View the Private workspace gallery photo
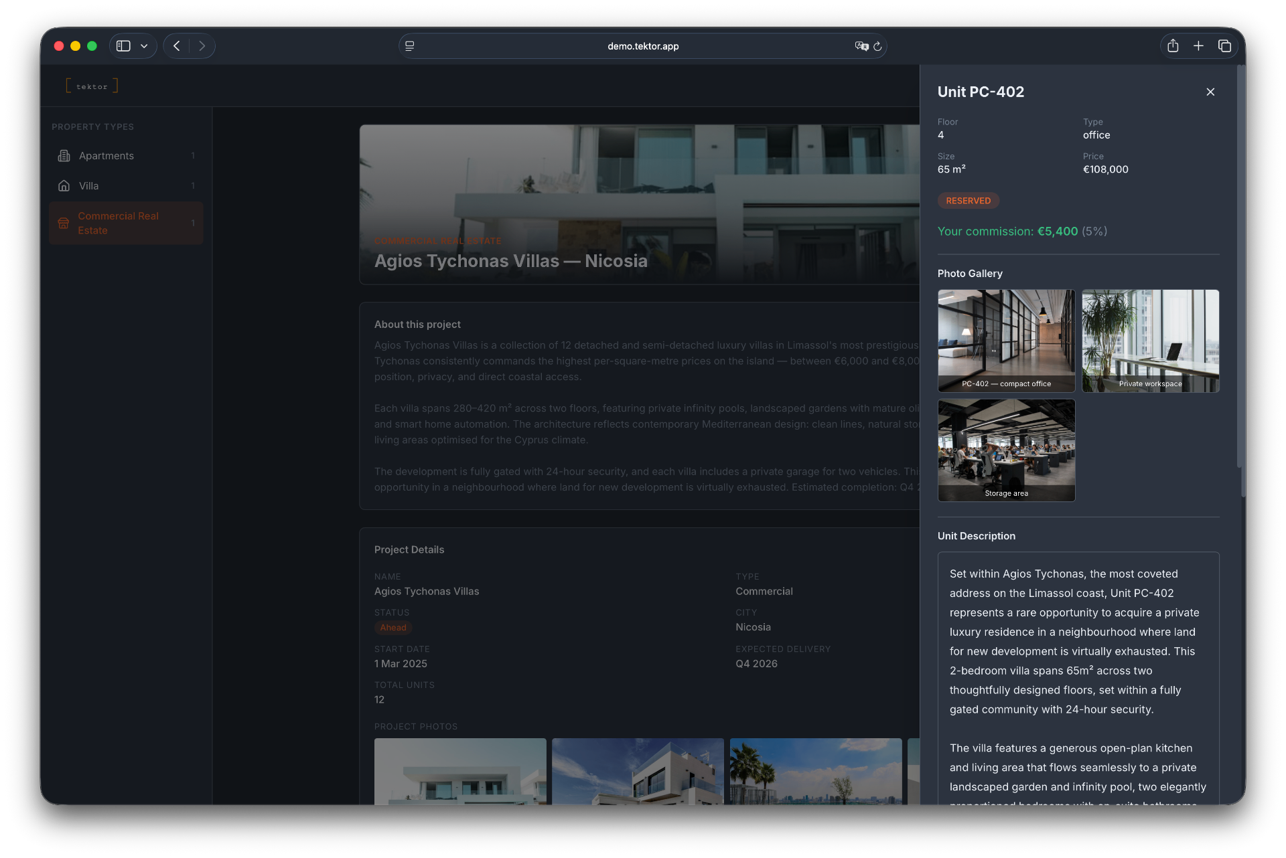The height and width of the screenshot is (858, 1286). pyautogui.click(x=1150, y=341)
